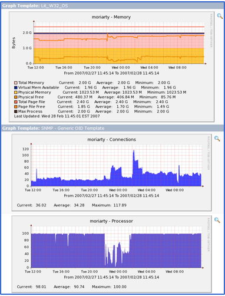The height and width of the screenshot is (296, 225).
Task: Click the Page File Free average 1.70 G
Action: (123, 107)
